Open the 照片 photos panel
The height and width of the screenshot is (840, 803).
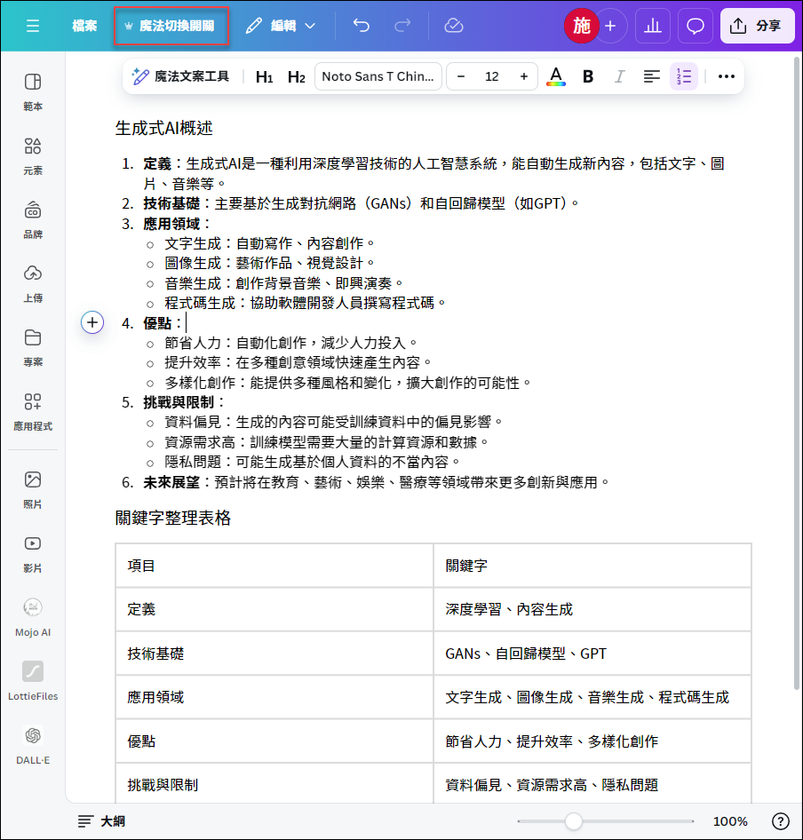(33, 489)
